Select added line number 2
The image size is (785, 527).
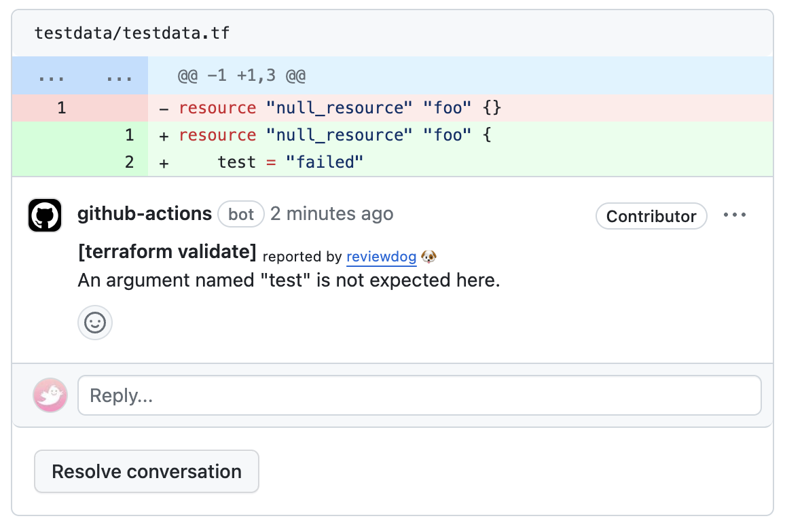[x=129, y=162]
